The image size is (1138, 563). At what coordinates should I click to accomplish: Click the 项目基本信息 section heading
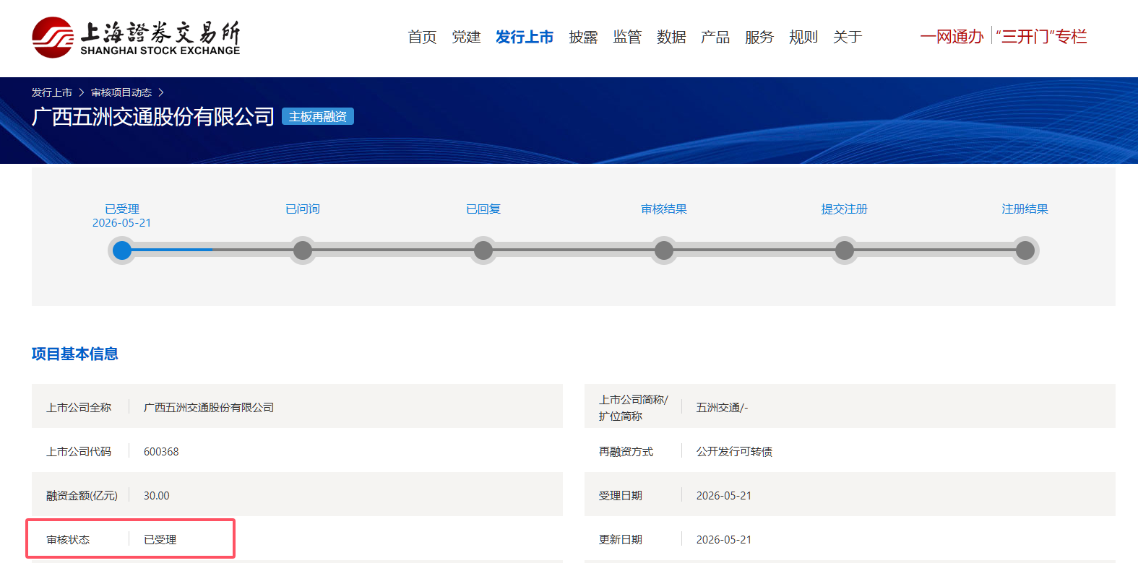point(75,354)
